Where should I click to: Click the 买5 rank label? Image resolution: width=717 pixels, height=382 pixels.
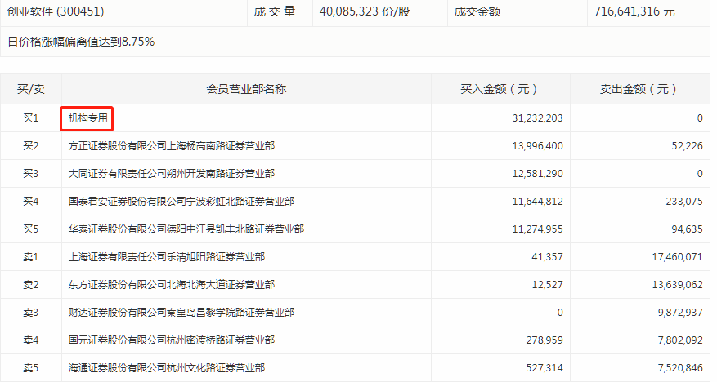pyautogui.click(x=30, y=229)
